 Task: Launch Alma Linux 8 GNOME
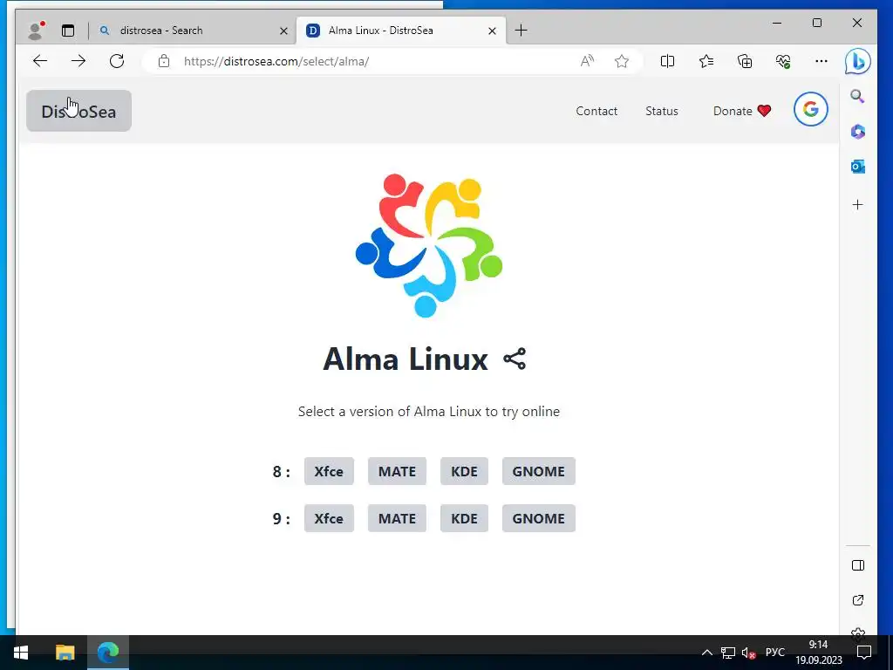point(538,471)
